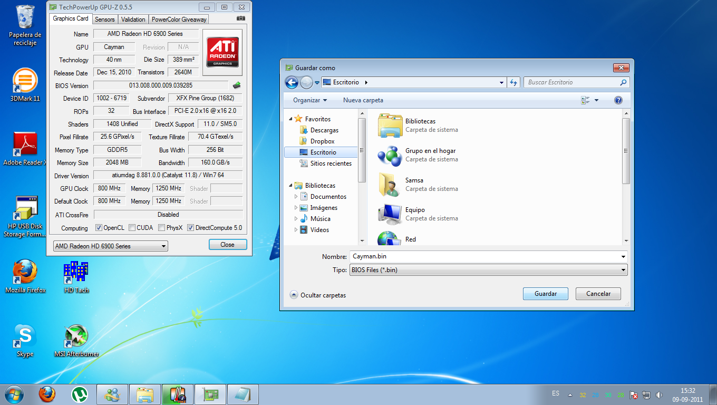
Task: Switch to the PowerColor Giveaway tab
Action: point(179,20)
